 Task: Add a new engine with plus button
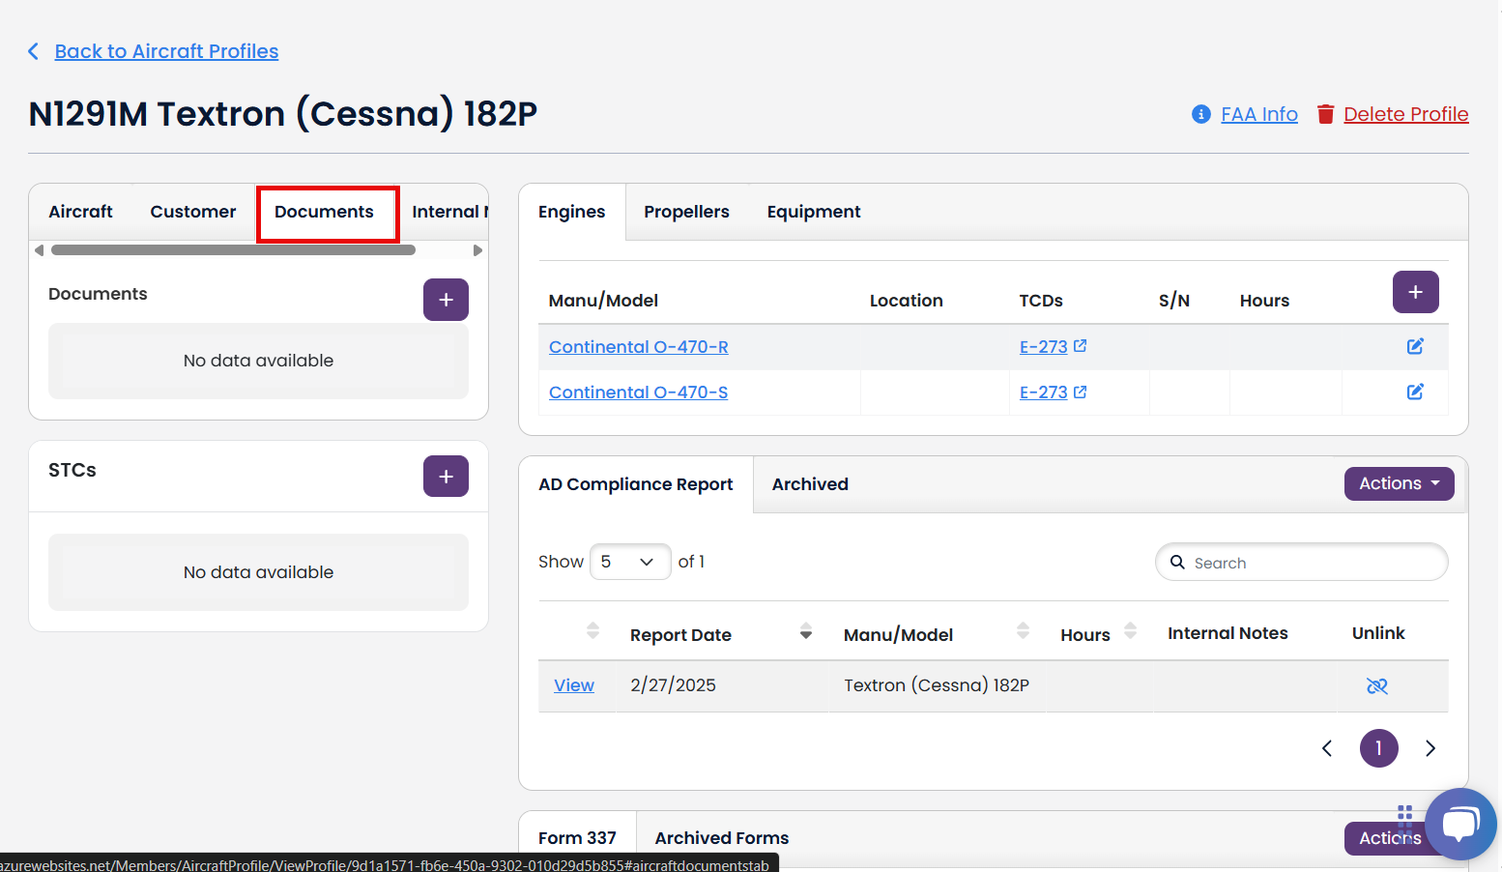click(1415, 292)
